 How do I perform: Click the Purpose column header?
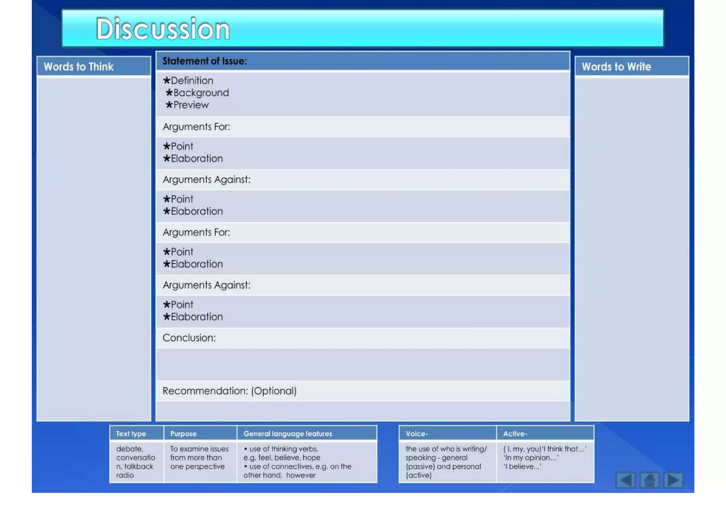click(200, 433)
